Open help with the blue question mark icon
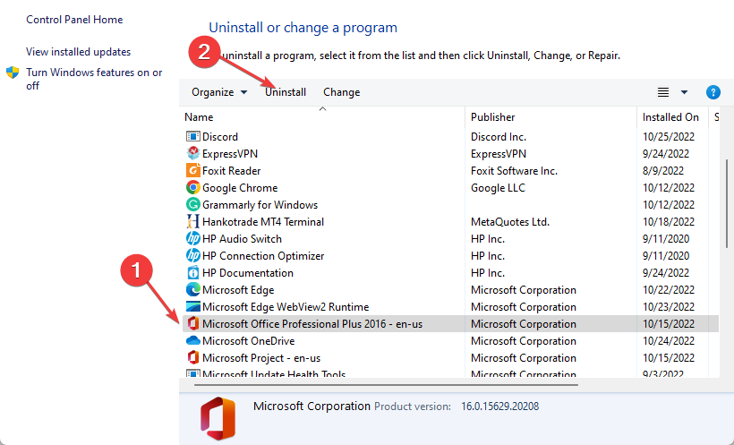 point(713,92)
